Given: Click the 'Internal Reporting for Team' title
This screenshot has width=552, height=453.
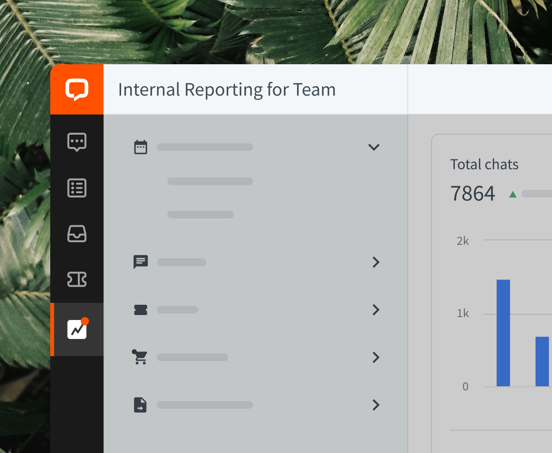Looking at the screenshot, I should tap(227, 90).
